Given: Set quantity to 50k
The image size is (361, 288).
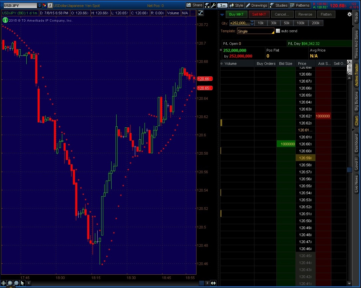Looking at the screenshot, I should point(287,23).
